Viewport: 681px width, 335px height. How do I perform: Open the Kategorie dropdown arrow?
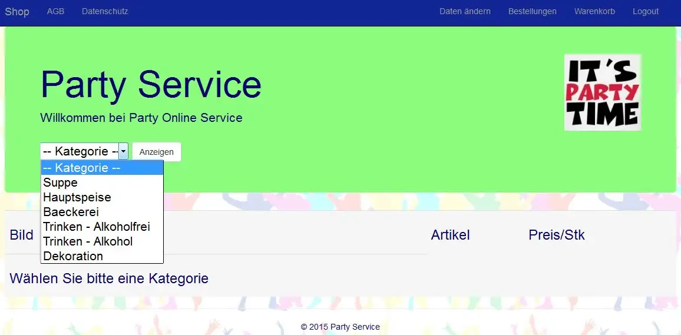[123, 151]
